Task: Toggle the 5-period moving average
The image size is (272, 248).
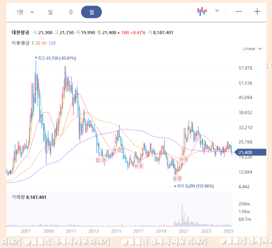Action: tap(33, 43)
